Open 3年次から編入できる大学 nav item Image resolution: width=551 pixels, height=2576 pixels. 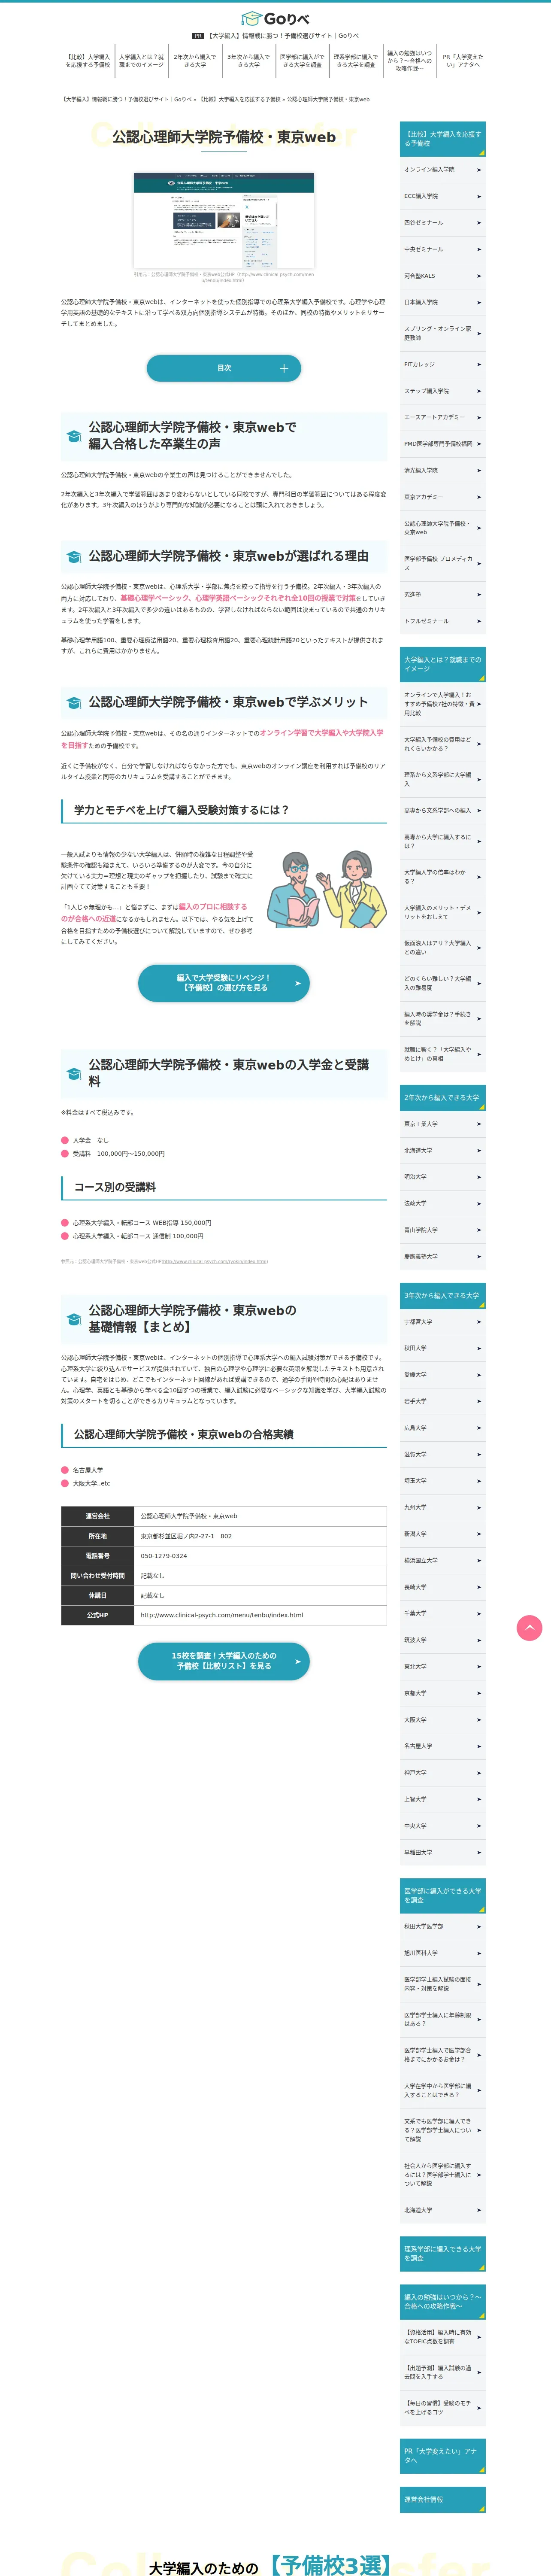click(x=248, y=61)
